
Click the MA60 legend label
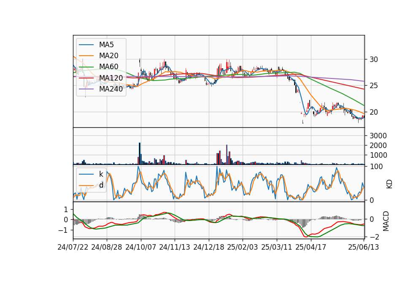click(x=108, y=67)
